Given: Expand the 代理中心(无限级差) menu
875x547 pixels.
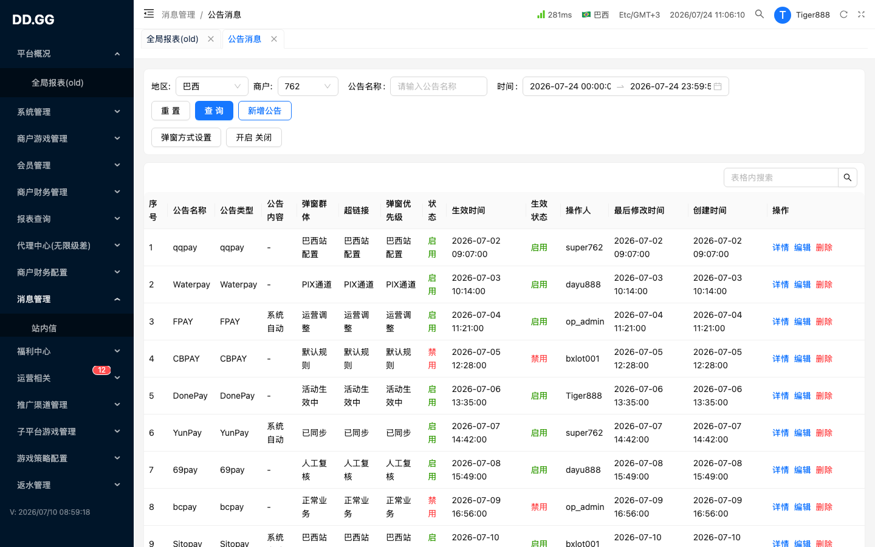Looking at the screenshot, I should 67,246.
